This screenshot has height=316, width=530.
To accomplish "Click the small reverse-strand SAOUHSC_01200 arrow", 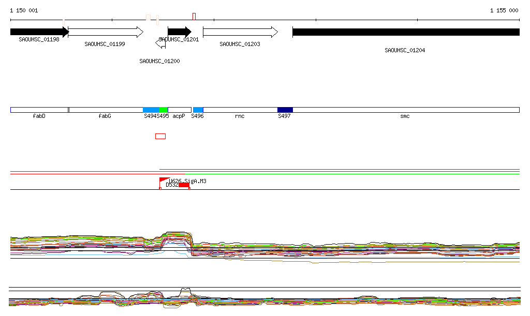I will tap(160, 44).
